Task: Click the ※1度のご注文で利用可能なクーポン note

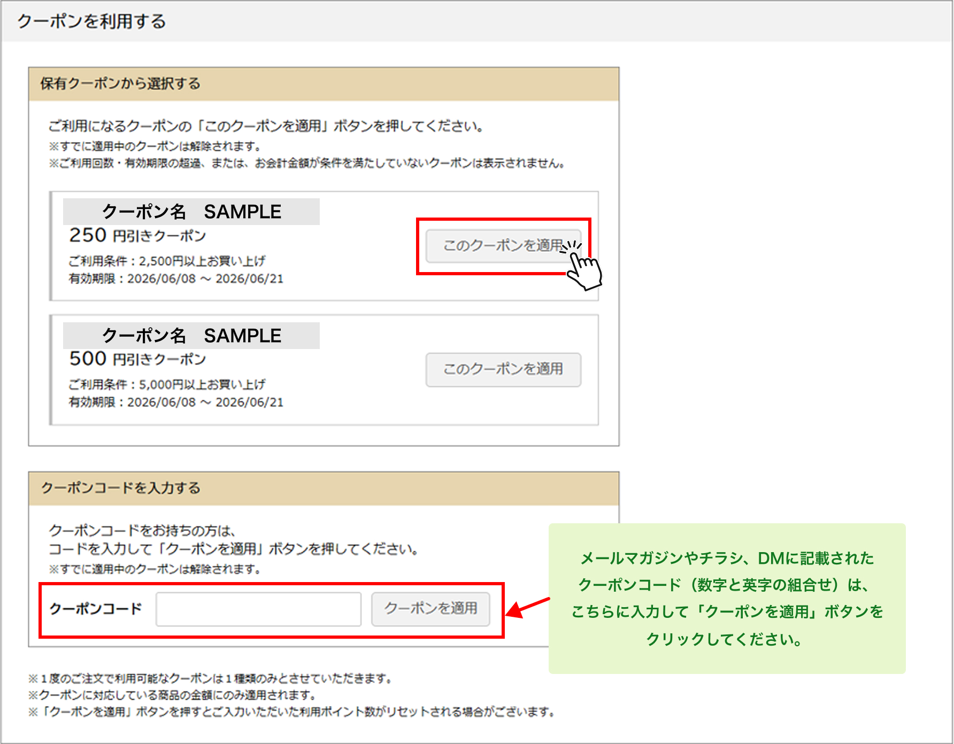Action: 211,678
